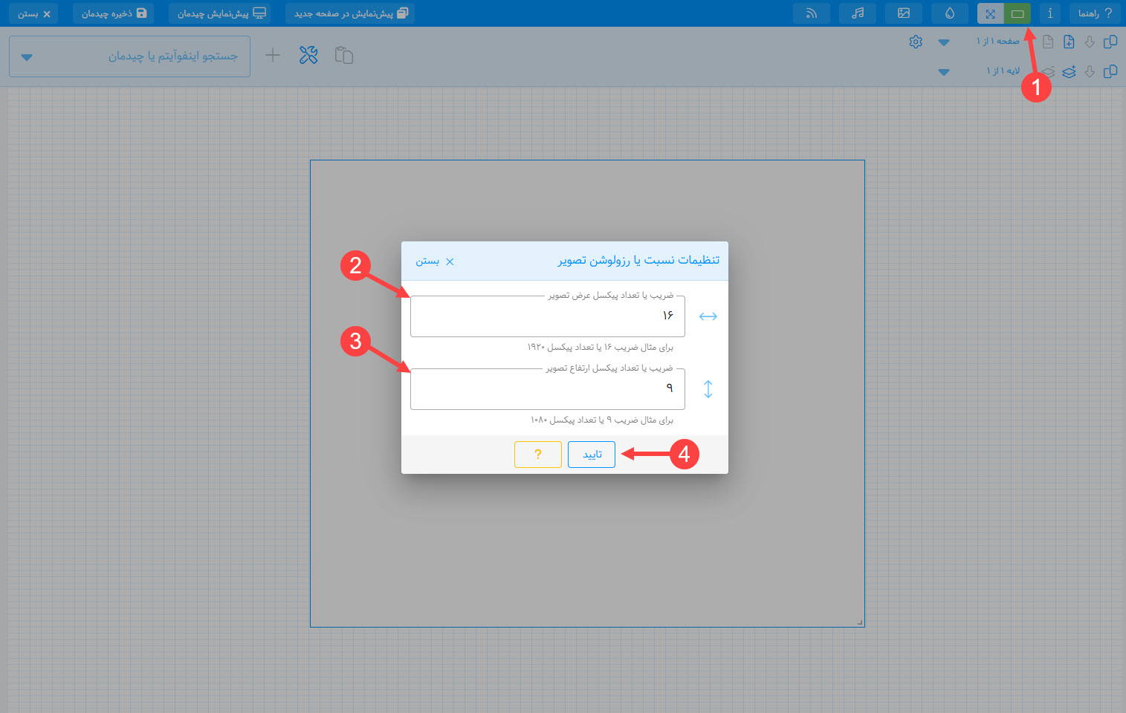The height and width of the screenshot is (713, 1126).
Task: Click the image width pixel input field
Action: click(547, 316)
